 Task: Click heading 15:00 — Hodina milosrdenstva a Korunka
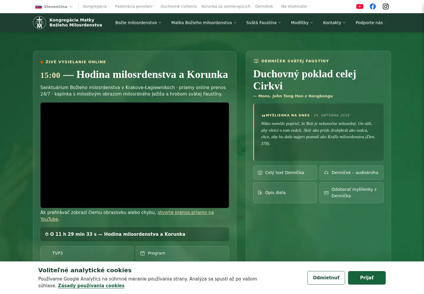point(134,75)
